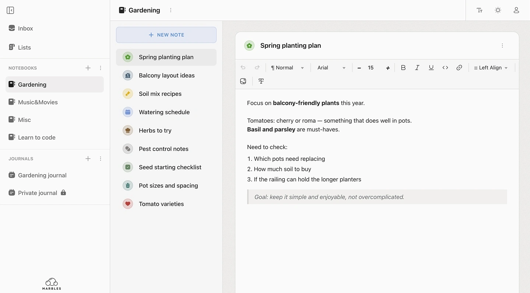The width and height of the screenshot is (530, 293).
Task: Apply italic formatting to the text
Action: point(417,68)
